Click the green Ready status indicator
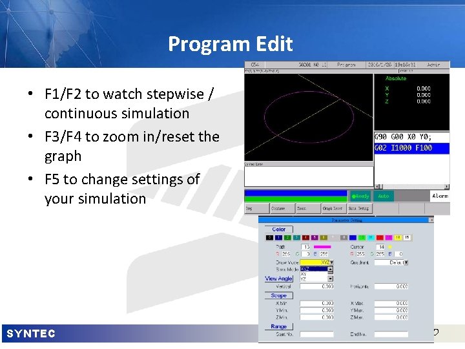This screenshot has height=349, width=465. click(360, 196)
